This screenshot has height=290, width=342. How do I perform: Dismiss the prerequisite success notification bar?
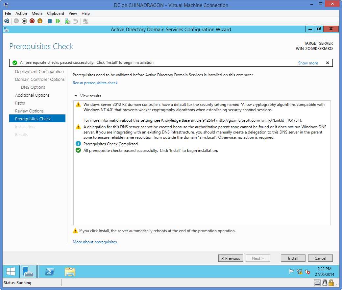[328, 63]
